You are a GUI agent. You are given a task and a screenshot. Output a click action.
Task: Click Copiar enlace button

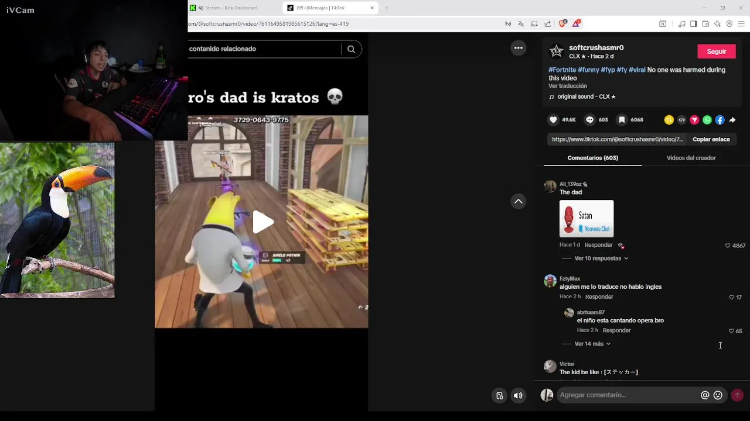711,139
